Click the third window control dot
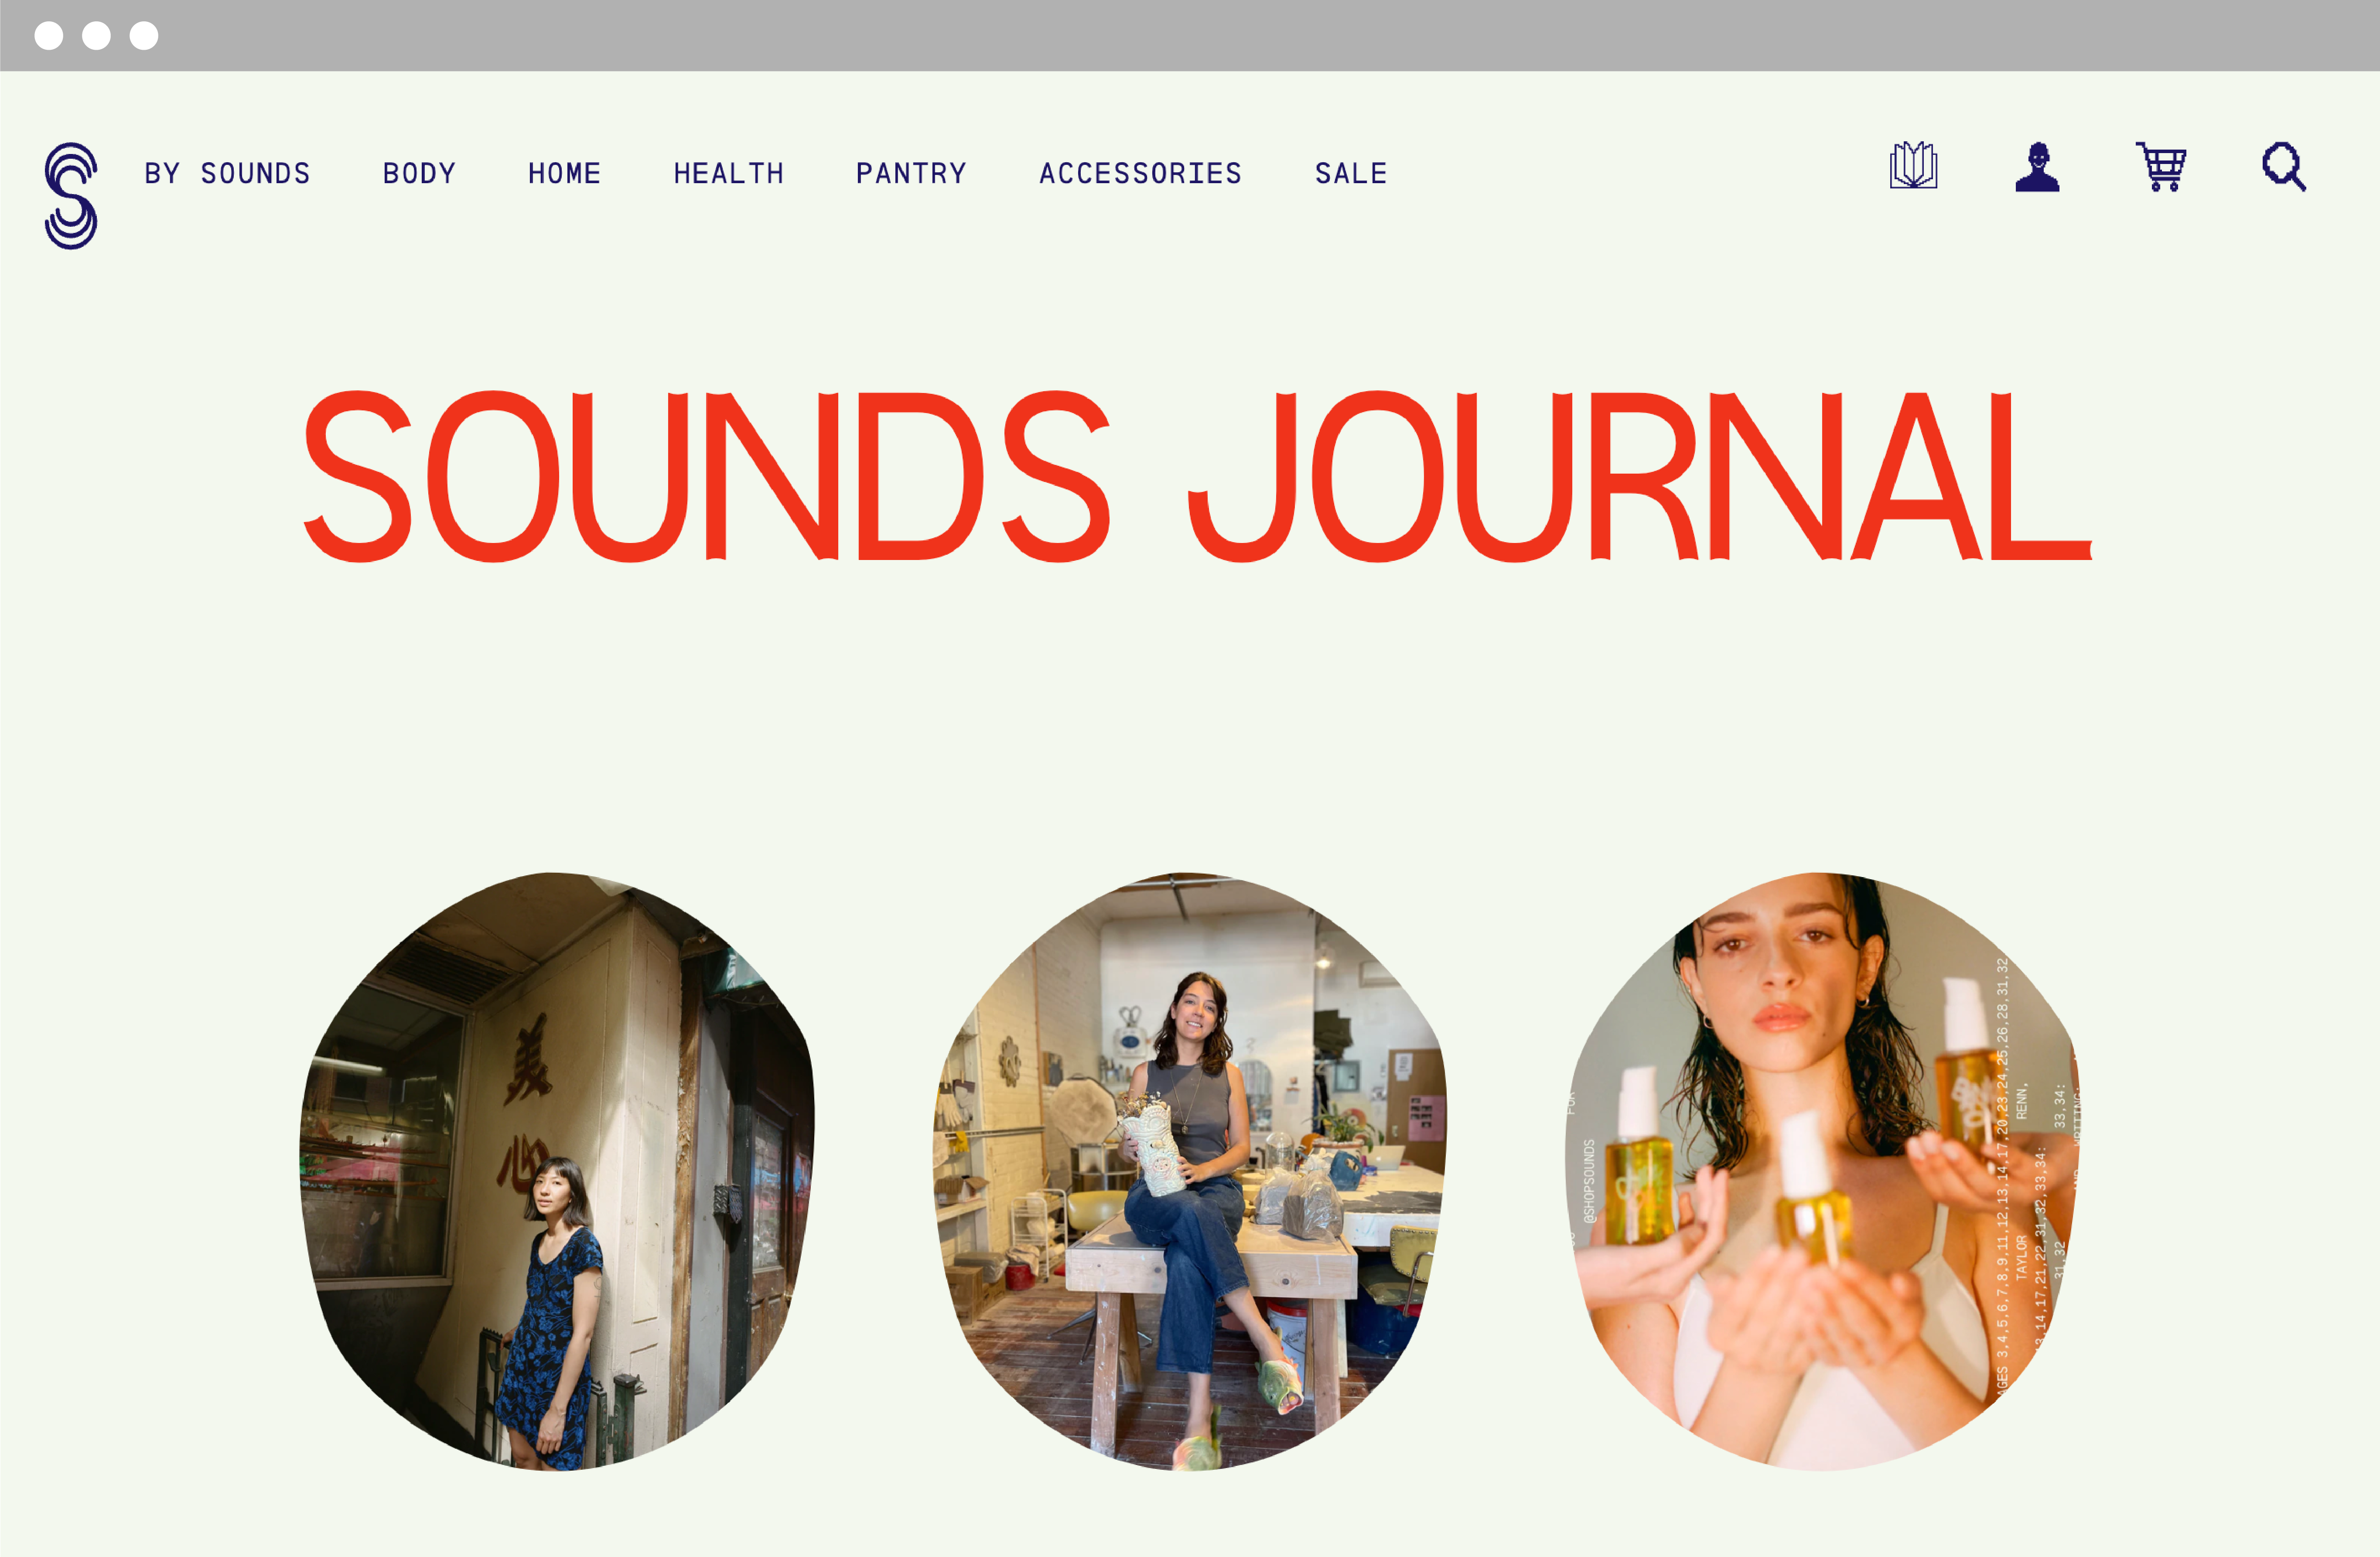This screenshot has height=1557, width=2380. (144, 36)
